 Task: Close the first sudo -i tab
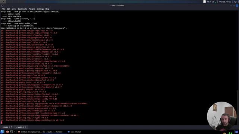[12, 127]
